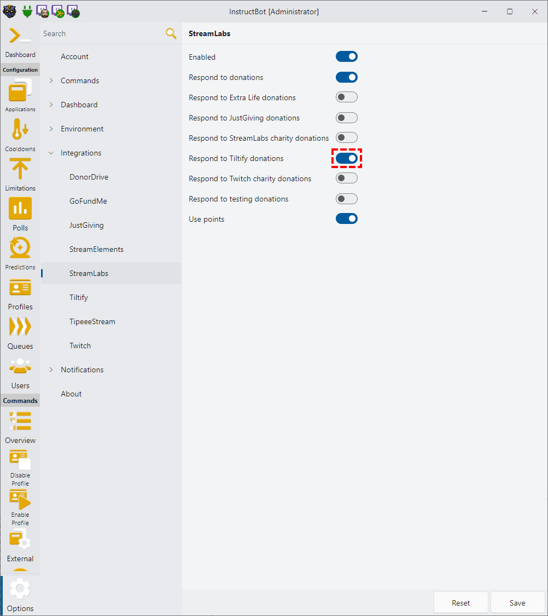Expand the Environment tree chevron
The width and height of the screenshot is (548, 616).
(51, 129)
